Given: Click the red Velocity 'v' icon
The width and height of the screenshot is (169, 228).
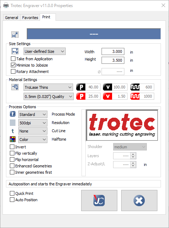Looking at the screenshot, I should [108, 96].
